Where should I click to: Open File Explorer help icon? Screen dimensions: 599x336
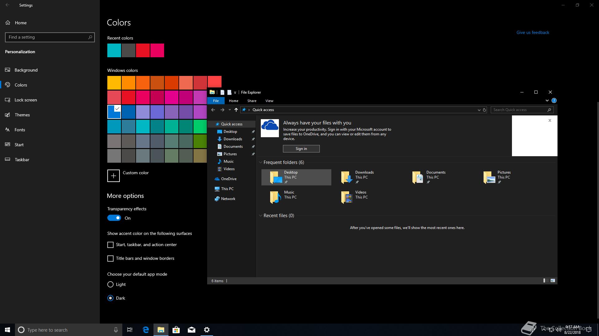554,100
